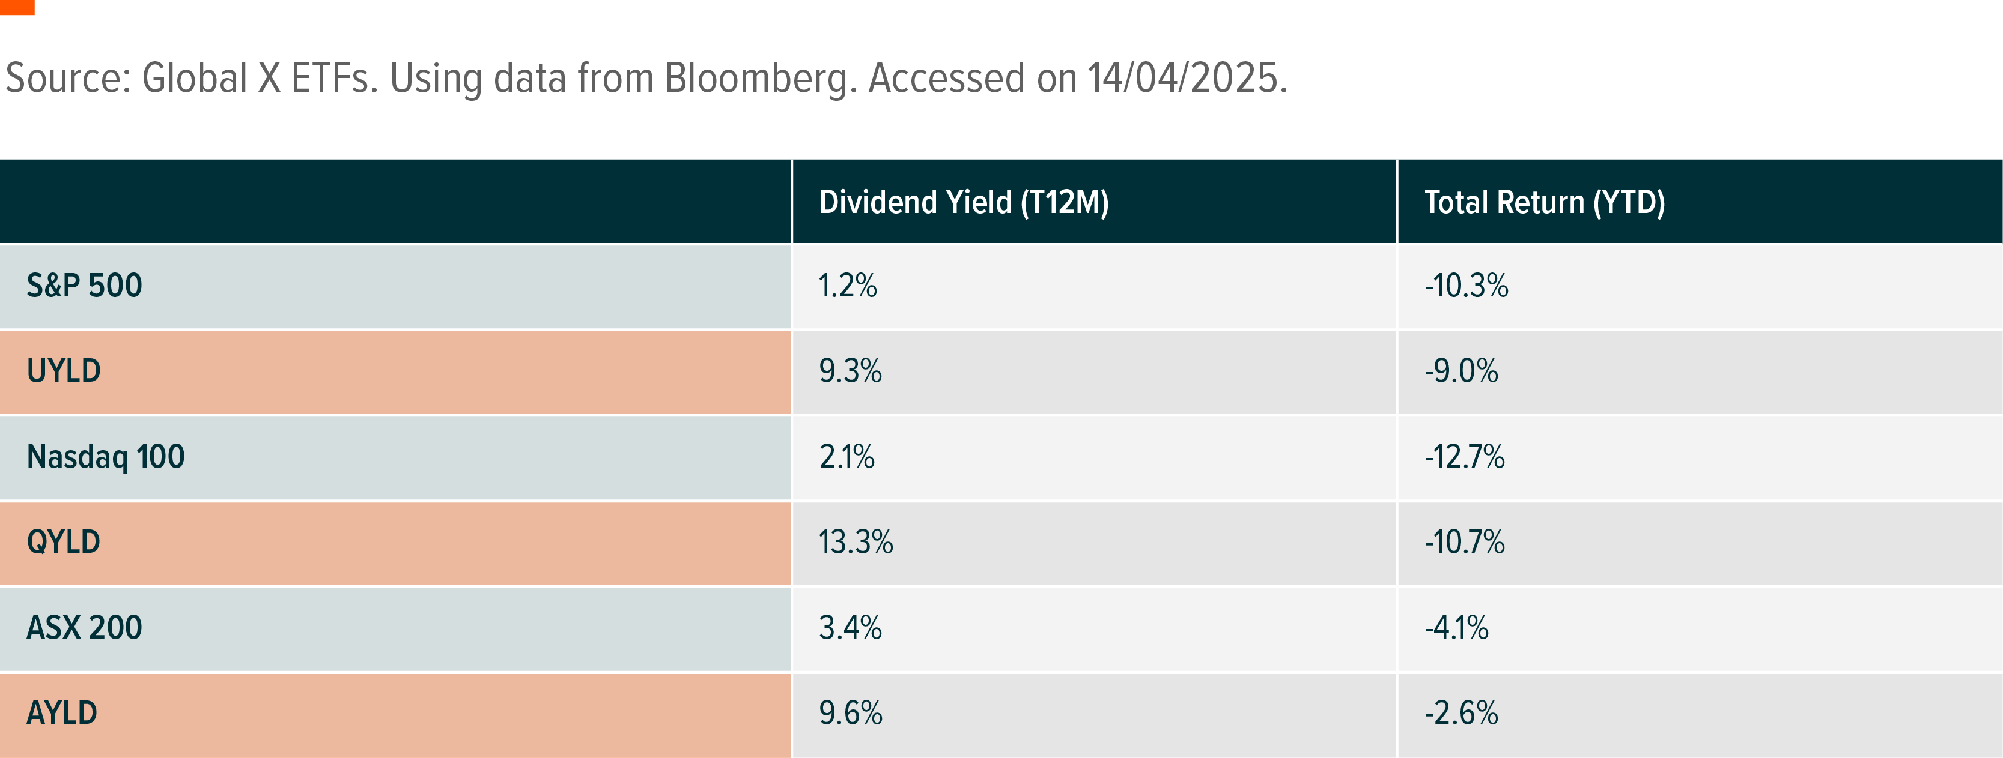Select the Total Return (YTD) column header
Screen dimensions: 2003x758
[x=1544, y=203]
